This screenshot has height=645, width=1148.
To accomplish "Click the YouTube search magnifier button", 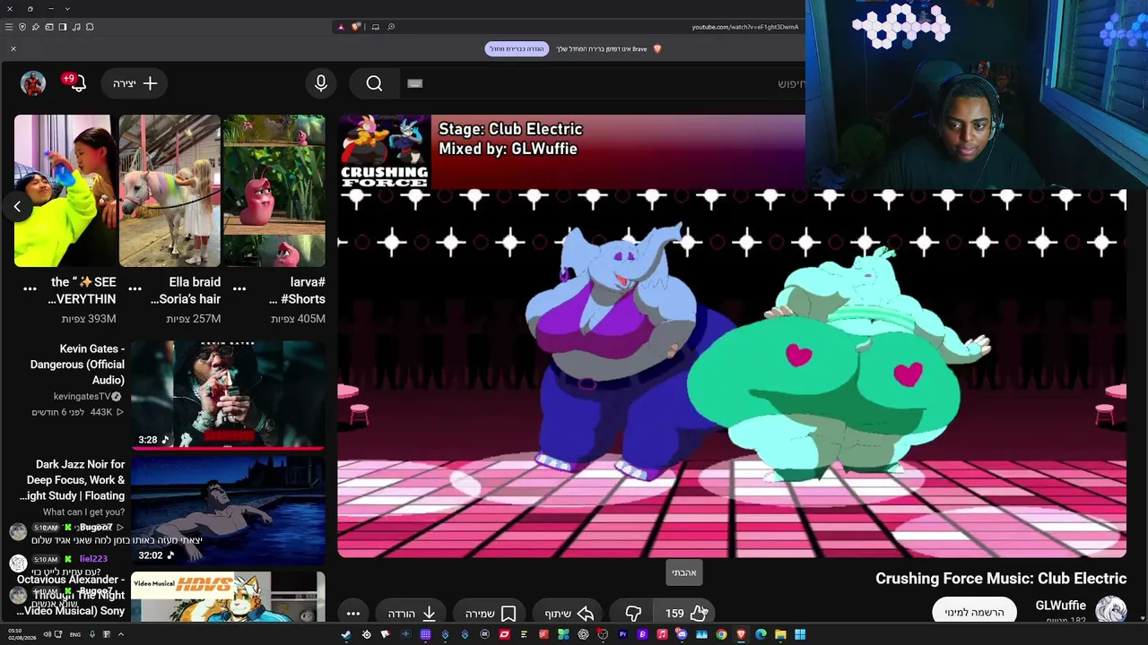I will pyautogui.click(x=374, y=83).
